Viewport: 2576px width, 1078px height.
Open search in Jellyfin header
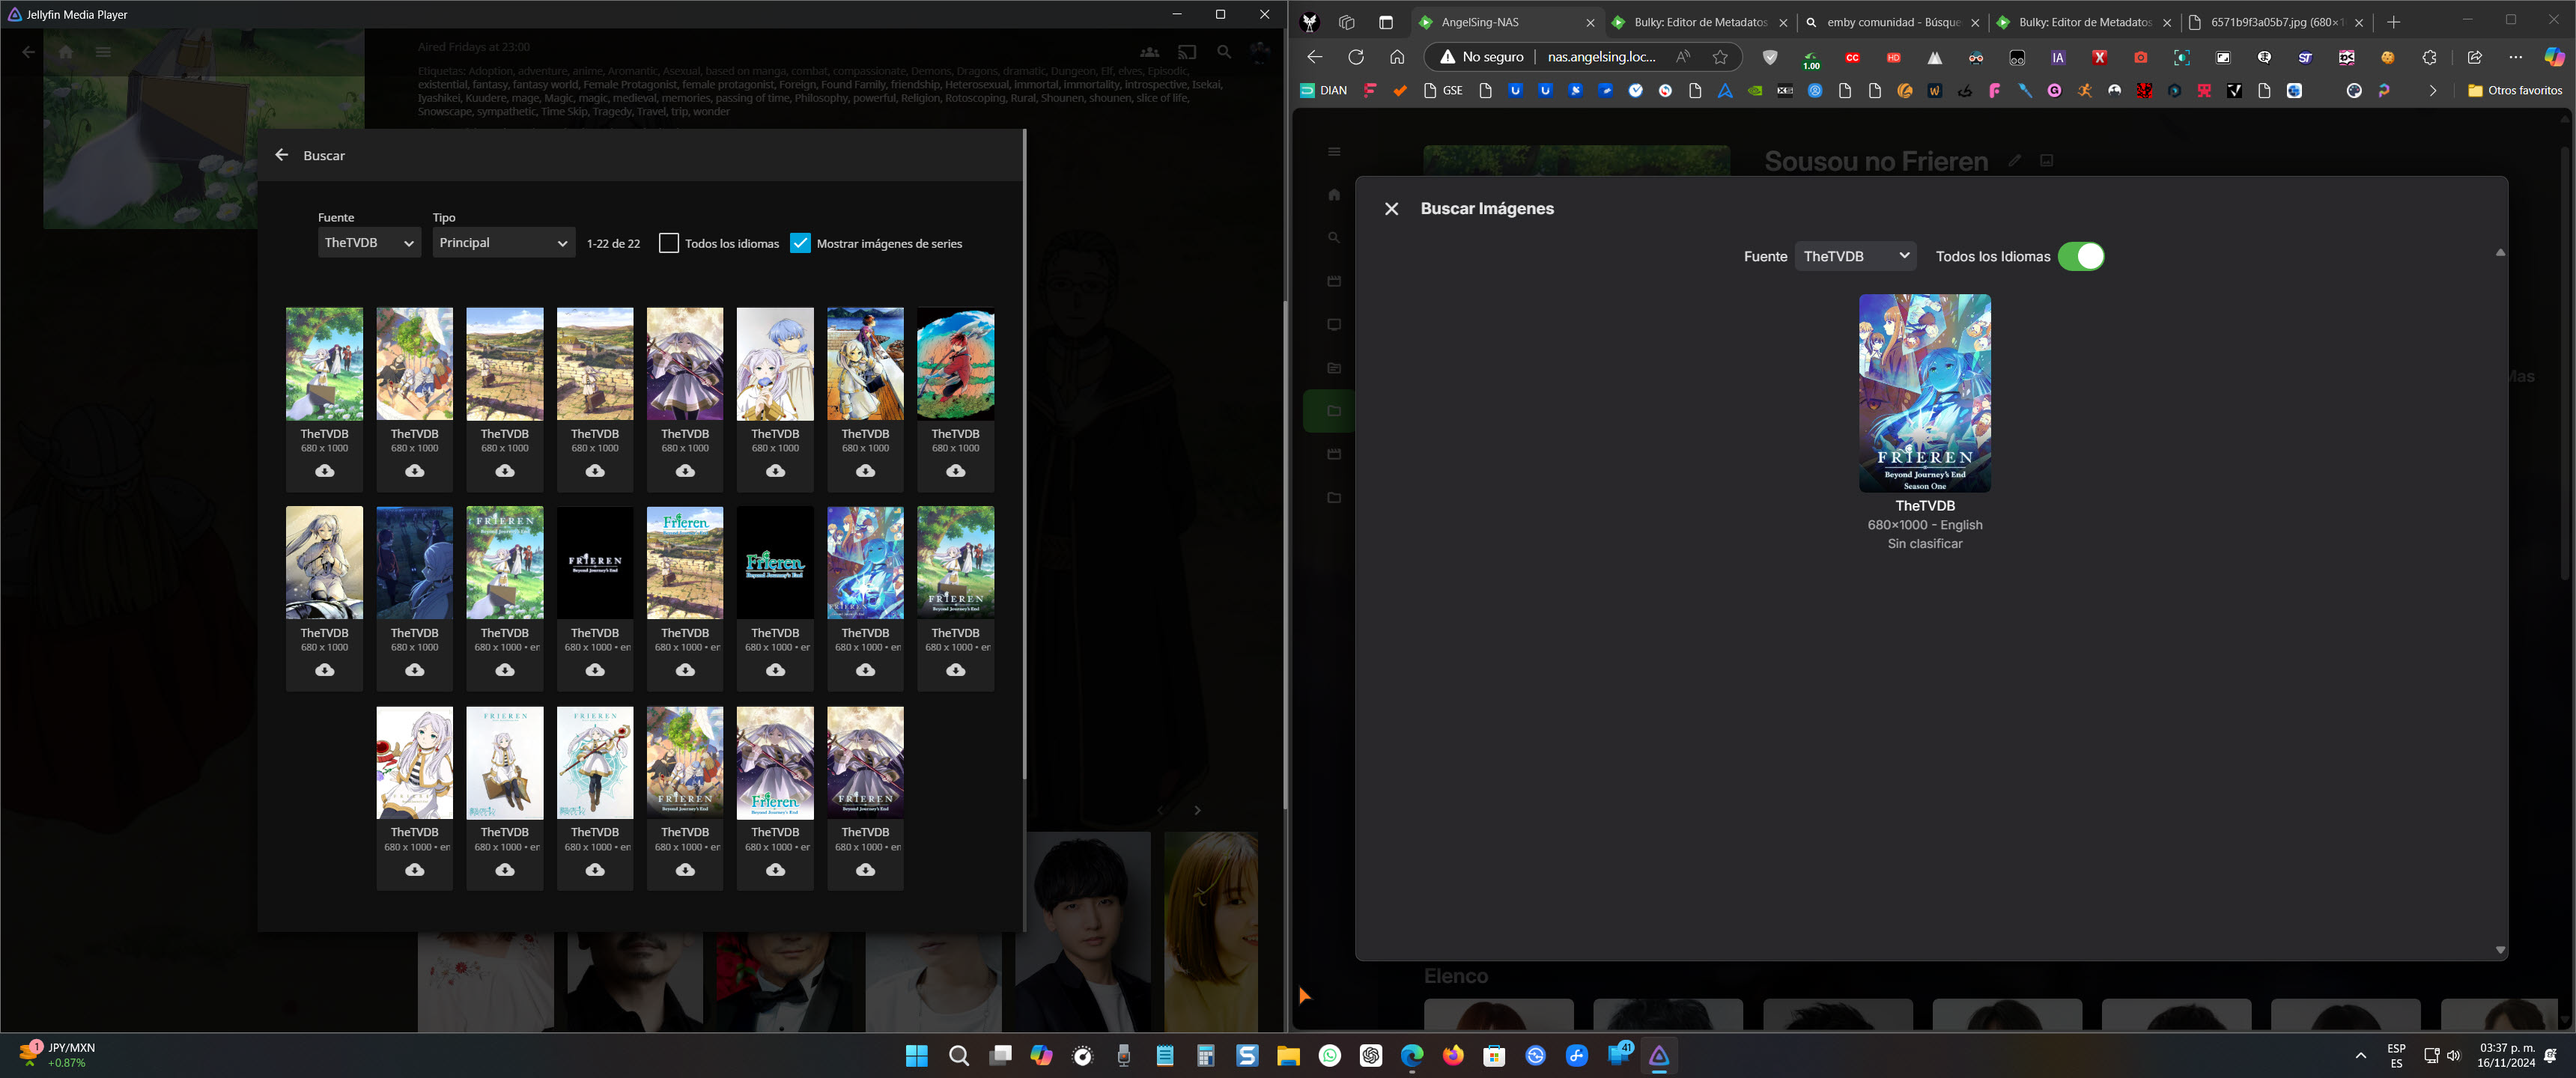(1224, 52)
